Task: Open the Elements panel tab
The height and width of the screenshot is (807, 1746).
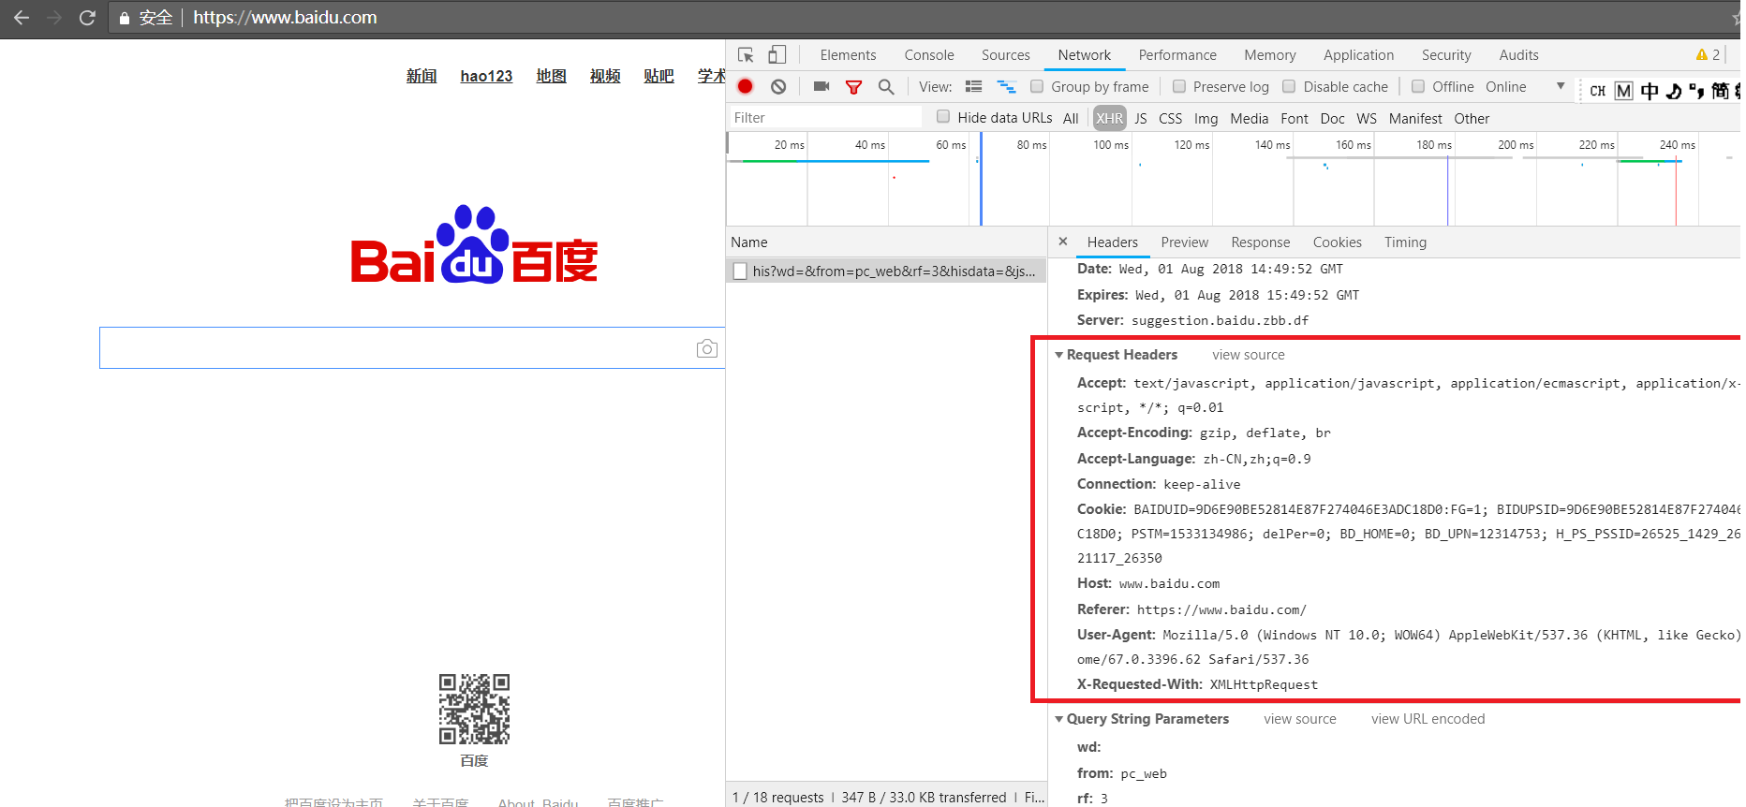Action: coord(848,55)
